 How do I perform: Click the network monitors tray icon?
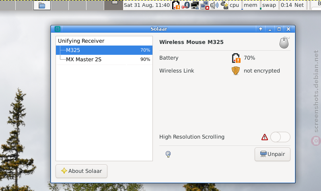coord(195,5)
